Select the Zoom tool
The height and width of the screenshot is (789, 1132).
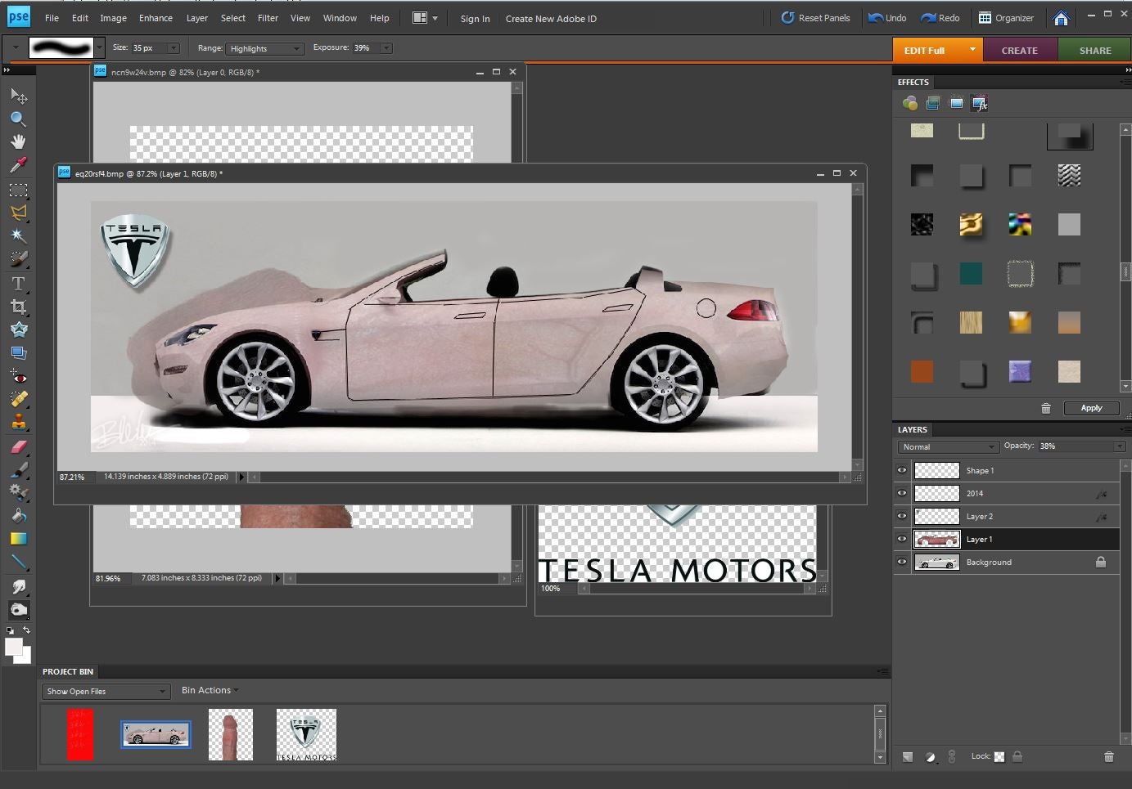coord(18,119)
